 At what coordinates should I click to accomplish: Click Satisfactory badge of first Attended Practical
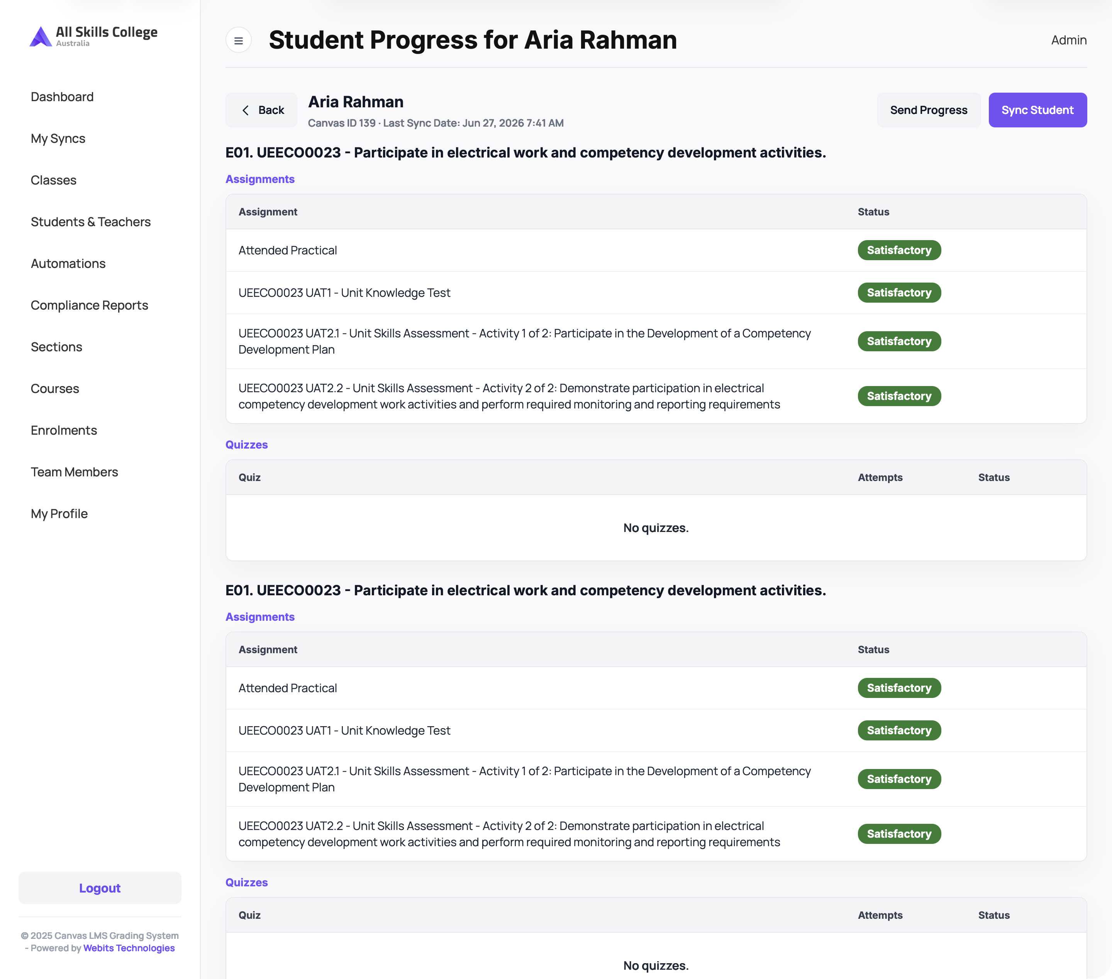(x=899, y=250)
